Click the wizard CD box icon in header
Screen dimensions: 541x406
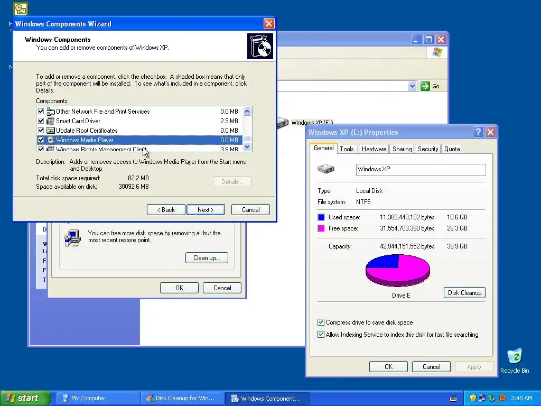(260, 46)
